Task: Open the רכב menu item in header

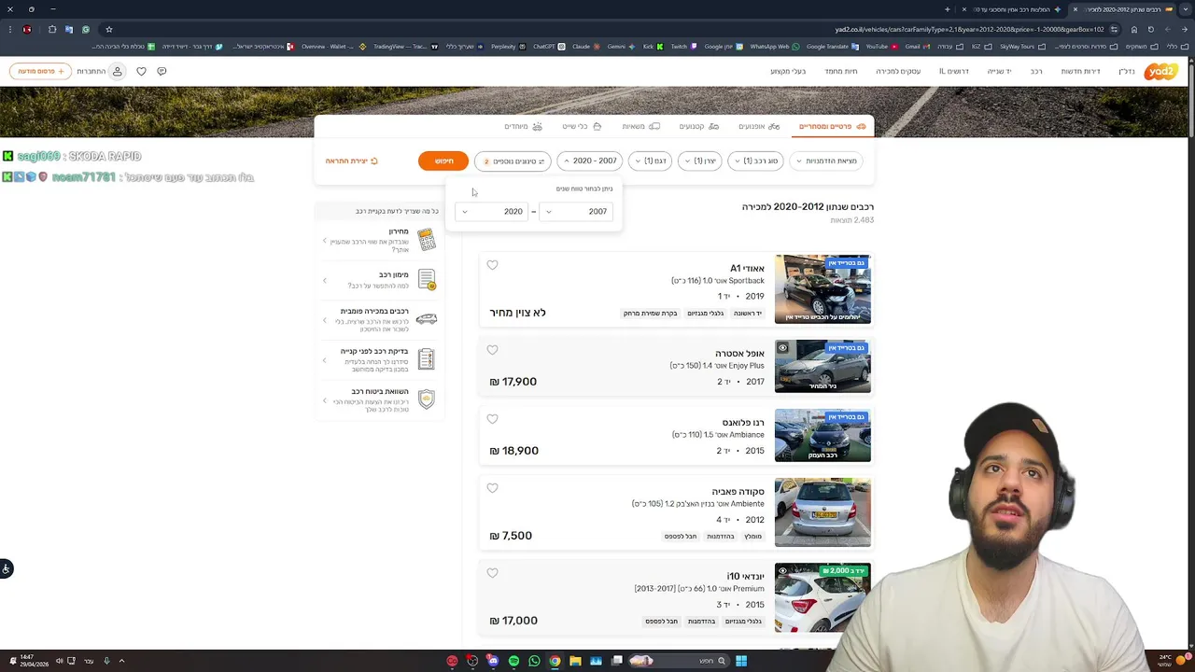Action: [1036, 71]
